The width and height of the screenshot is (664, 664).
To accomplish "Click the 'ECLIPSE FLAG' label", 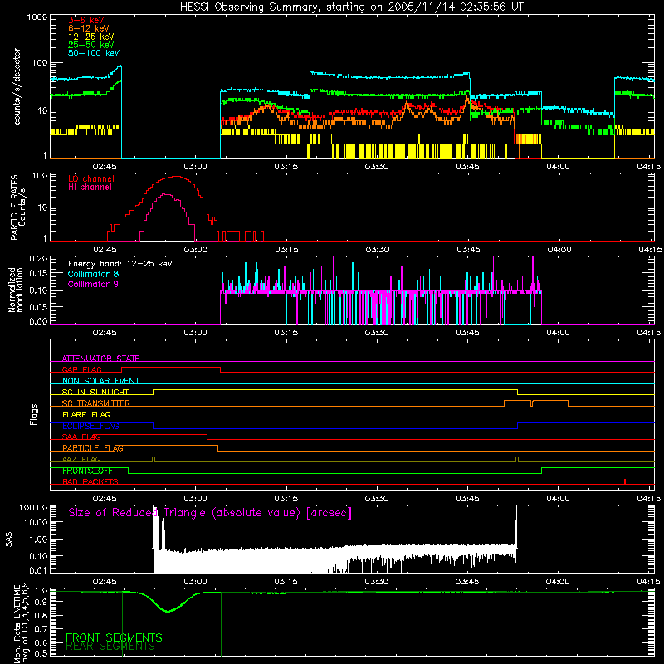I will click(x=91, y=426).
